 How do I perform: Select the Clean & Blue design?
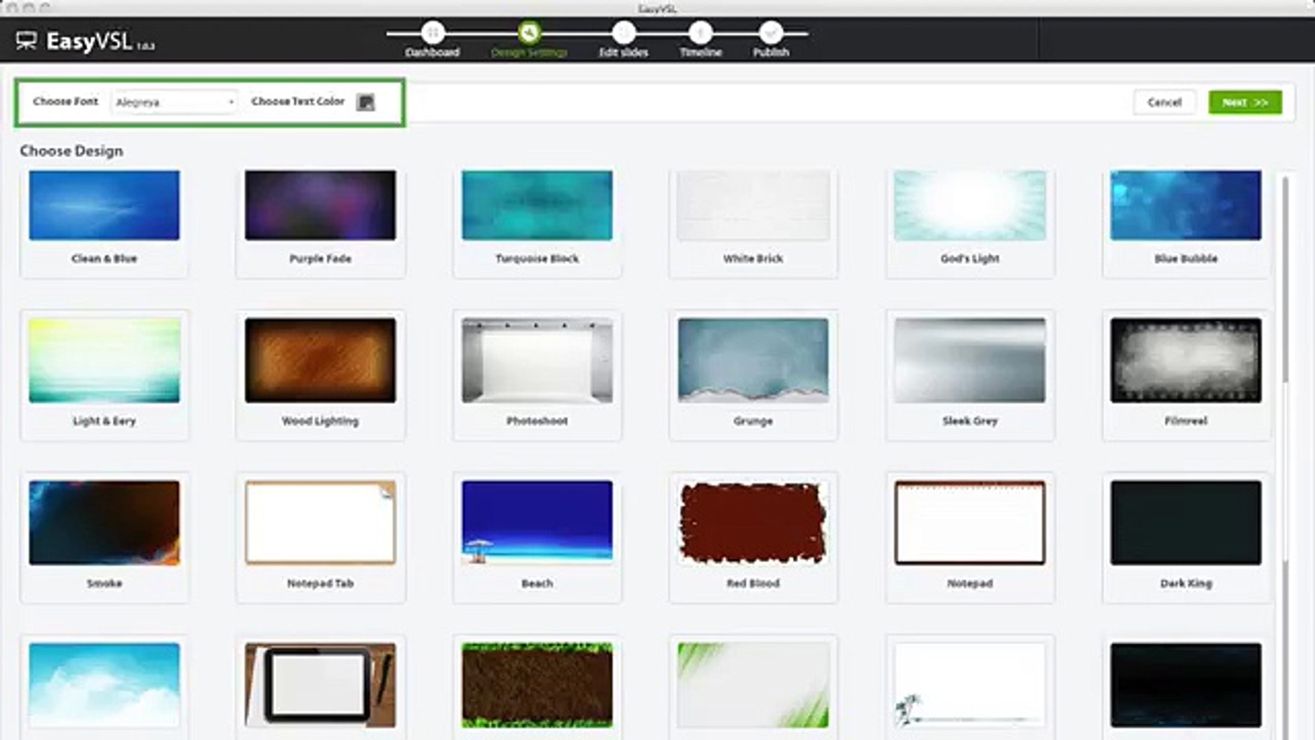(x=103, y=206)
